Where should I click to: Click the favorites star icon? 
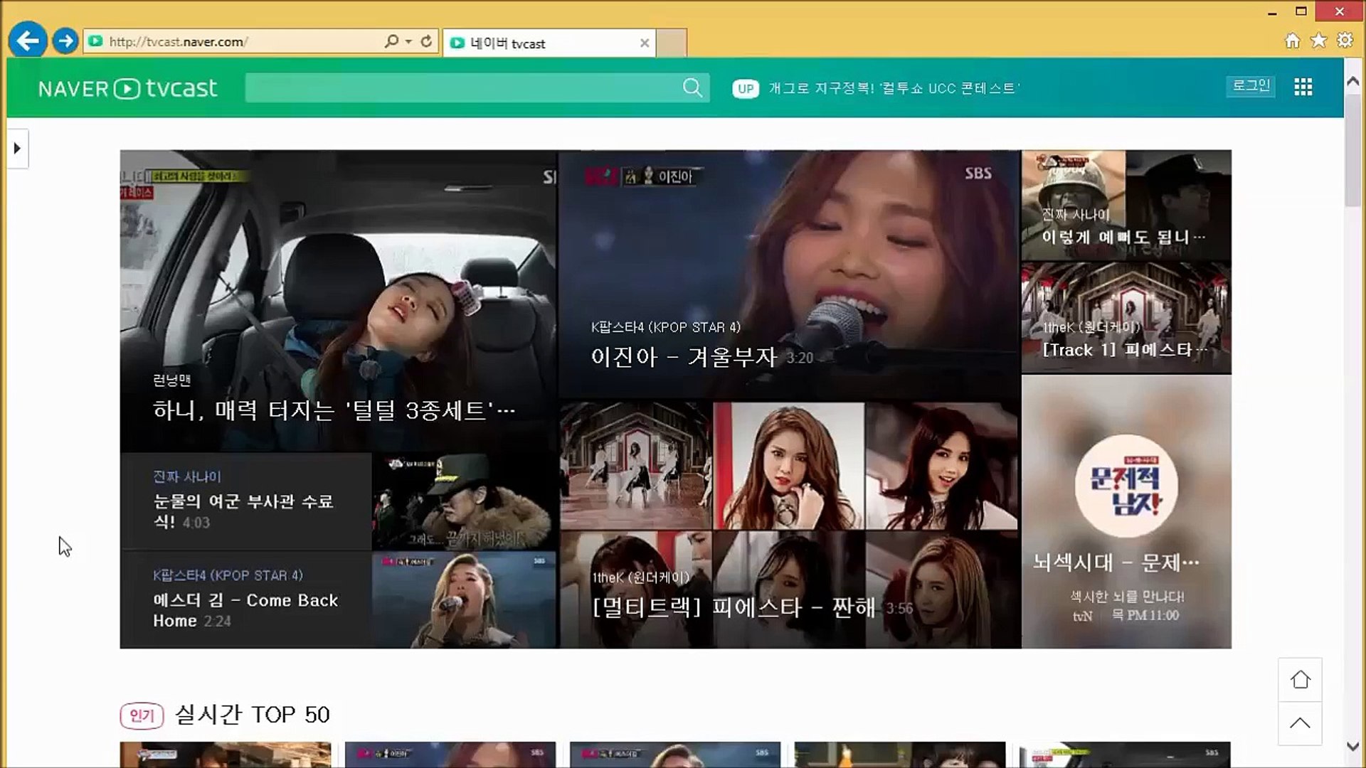(1319, 41)
